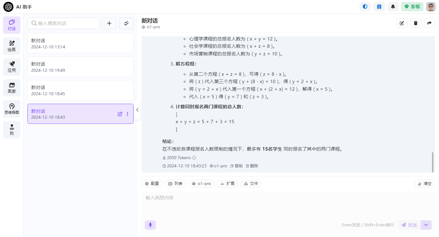Open the three-dot menu on selected chat
The image size is (439, 237).
127,114
